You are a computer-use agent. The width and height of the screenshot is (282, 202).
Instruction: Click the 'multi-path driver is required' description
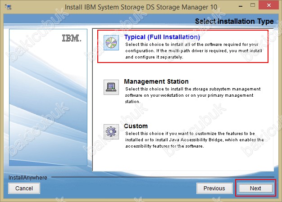[194, 51]
